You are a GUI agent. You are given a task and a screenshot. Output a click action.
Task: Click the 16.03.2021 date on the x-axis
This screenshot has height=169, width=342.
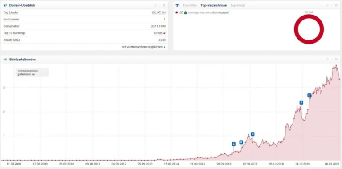coord(332,164)
